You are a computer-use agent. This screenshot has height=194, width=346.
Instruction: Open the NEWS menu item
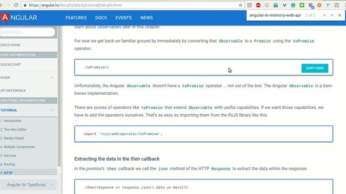coord(147,18)
